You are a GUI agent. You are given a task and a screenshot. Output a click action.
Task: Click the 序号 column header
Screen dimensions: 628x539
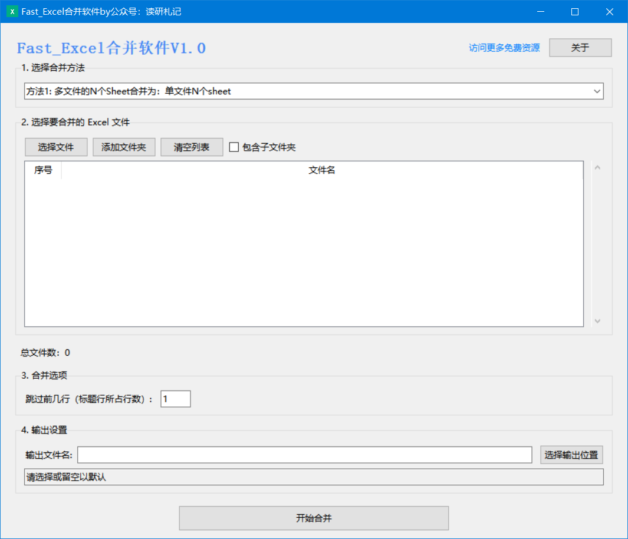point(43,170)
